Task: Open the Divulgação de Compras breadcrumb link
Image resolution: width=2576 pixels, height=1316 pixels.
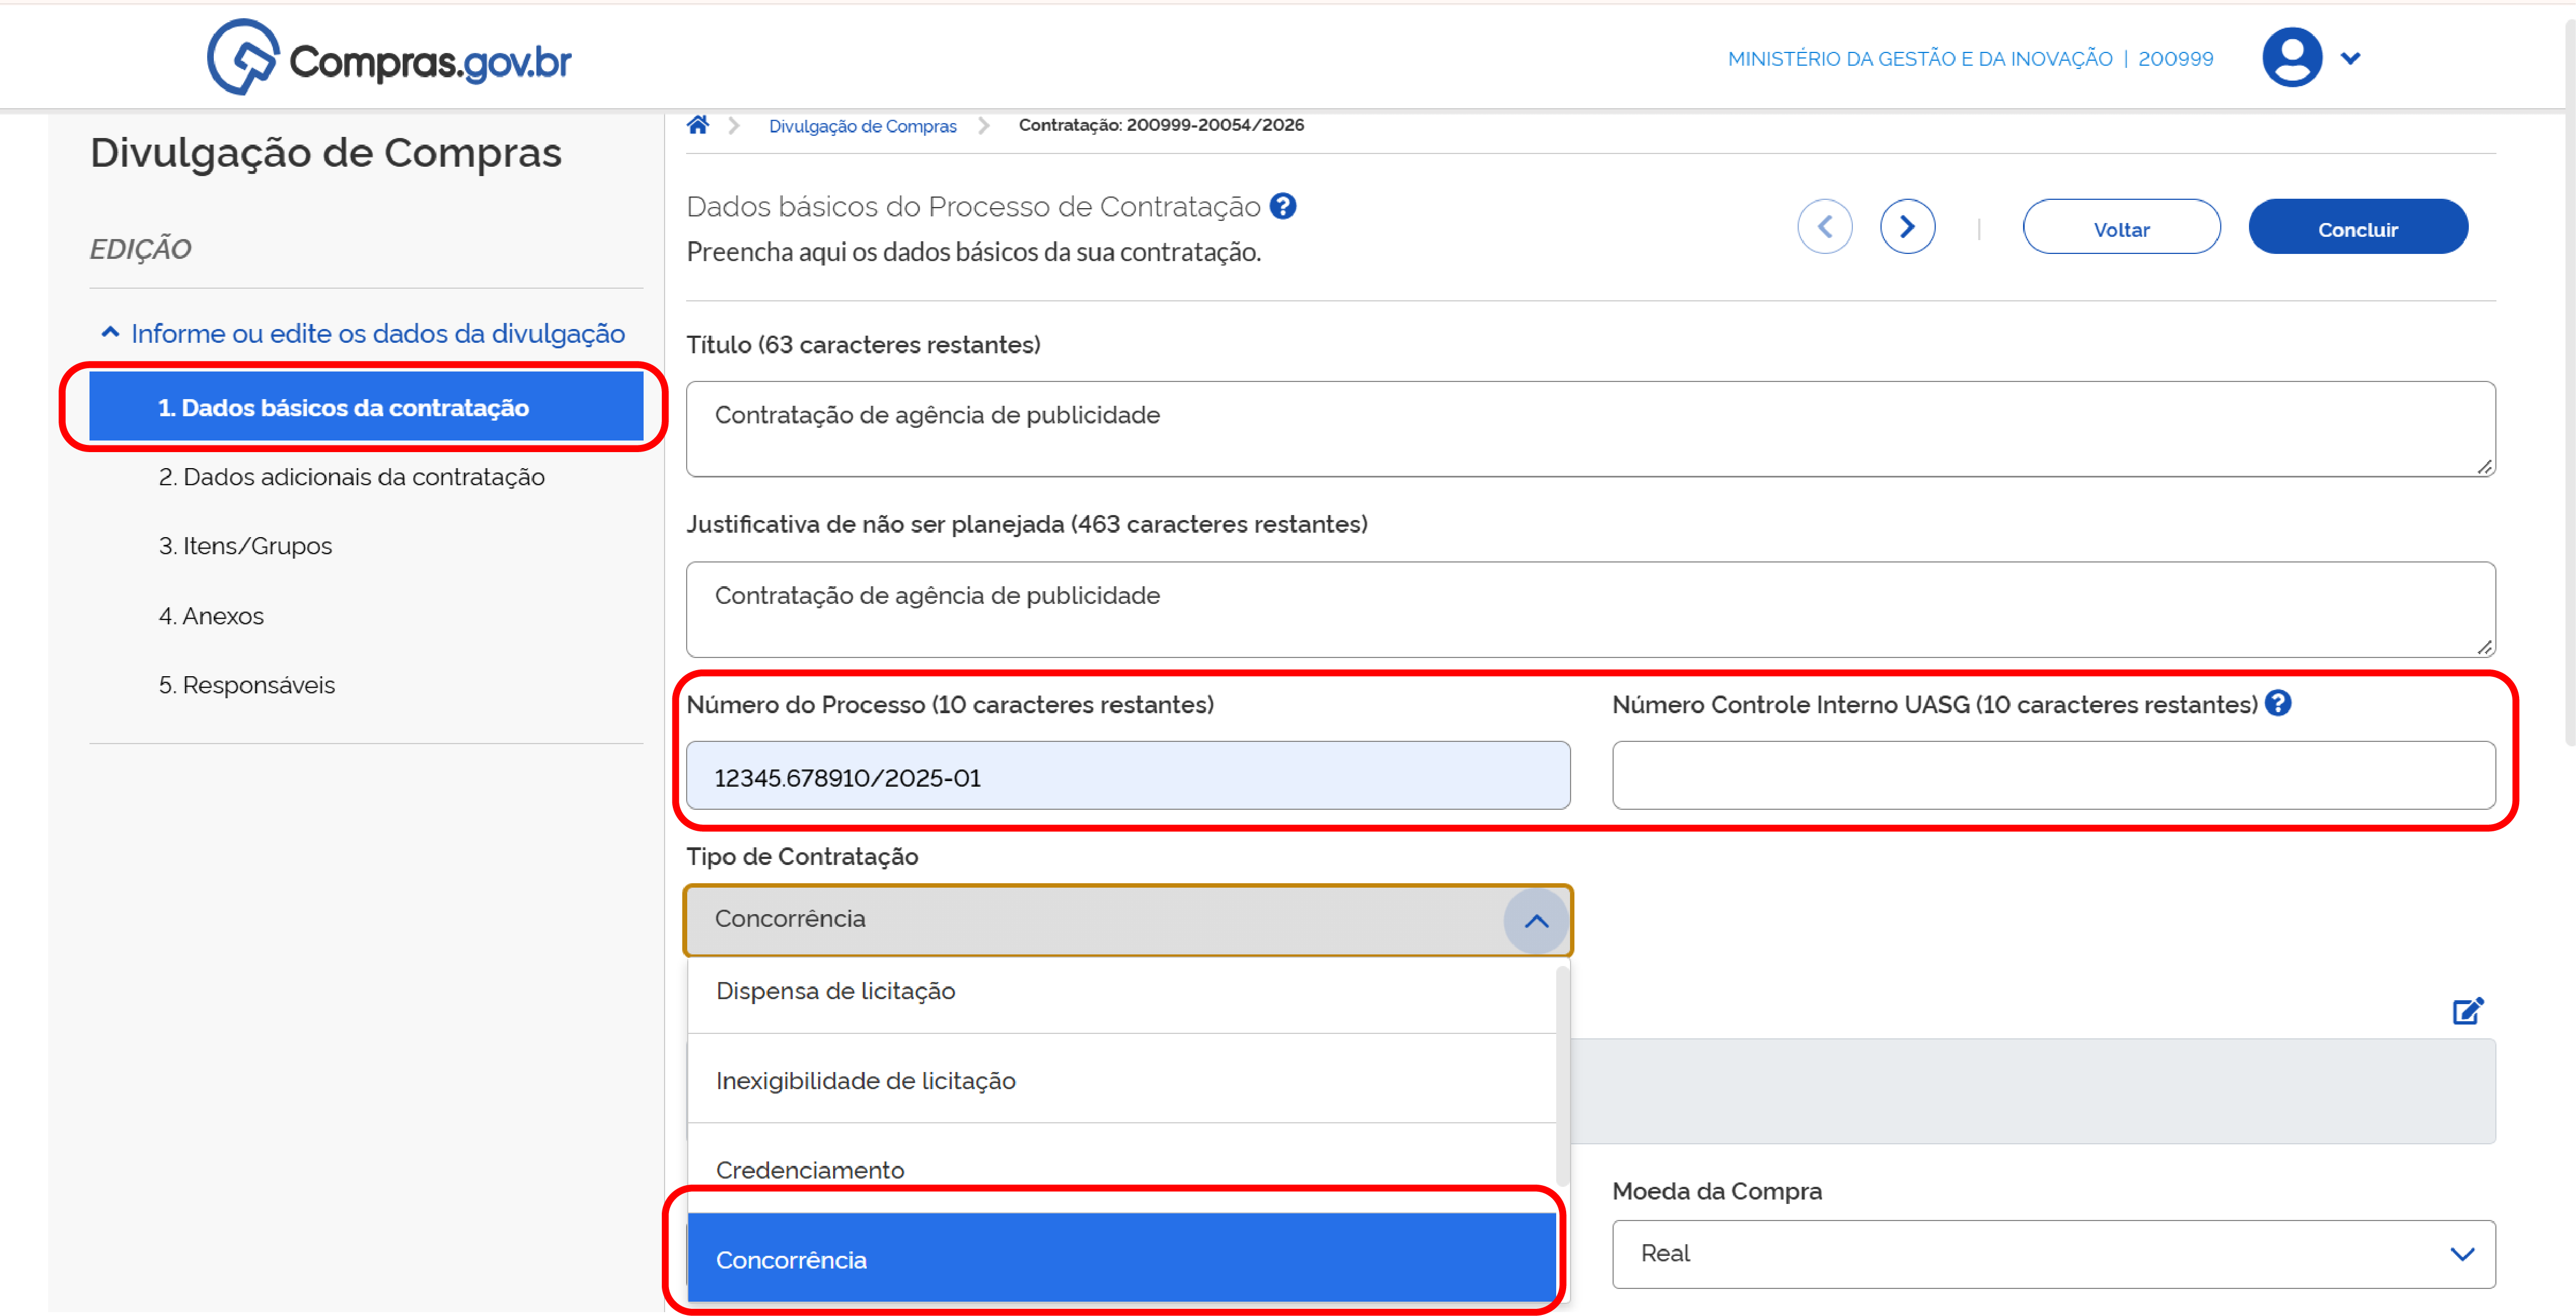Action: point(862,126)
